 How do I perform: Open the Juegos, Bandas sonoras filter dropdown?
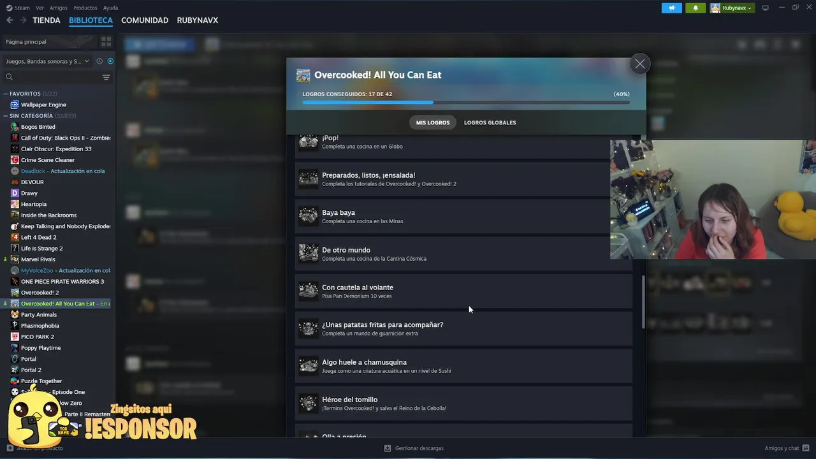coord(47,61)
